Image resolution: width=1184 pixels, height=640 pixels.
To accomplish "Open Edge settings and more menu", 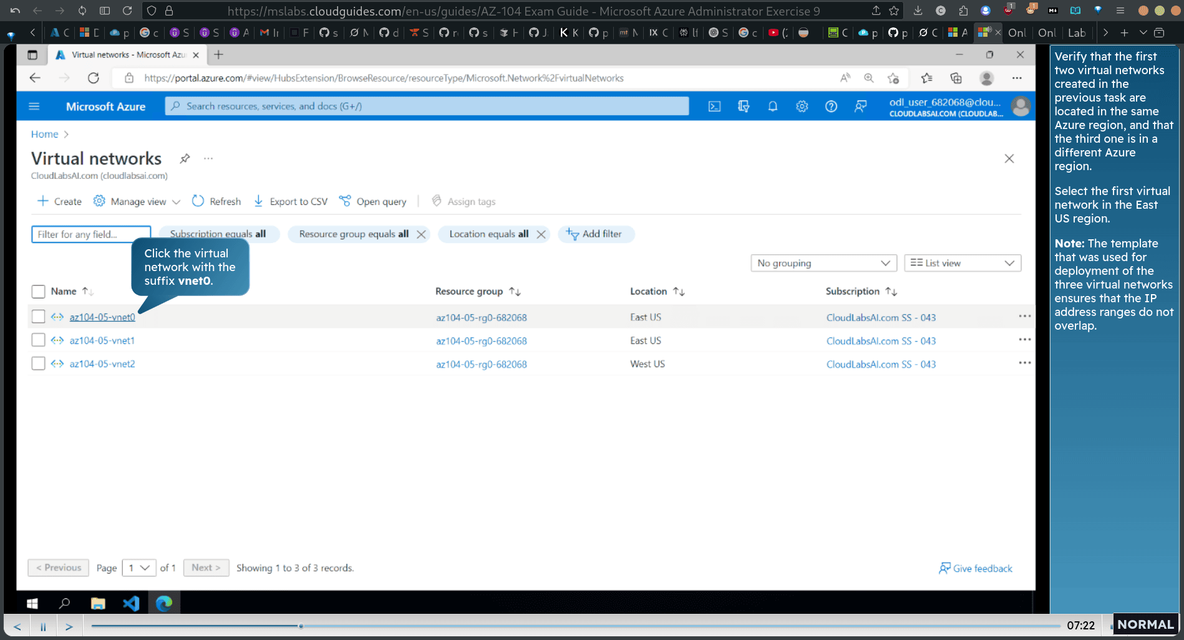I will 1017,78.
